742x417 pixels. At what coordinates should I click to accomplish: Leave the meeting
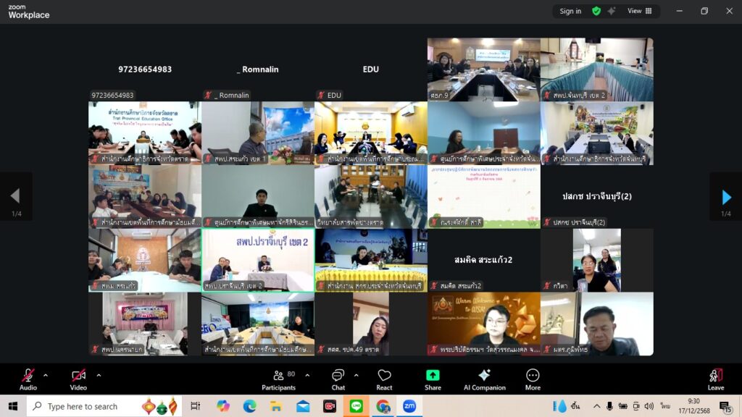click(715, 378)
